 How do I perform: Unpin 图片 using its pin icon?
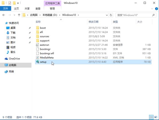(30, 42)
